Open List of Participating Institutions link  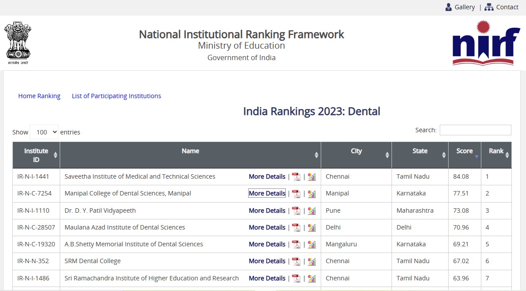(116, 96)
